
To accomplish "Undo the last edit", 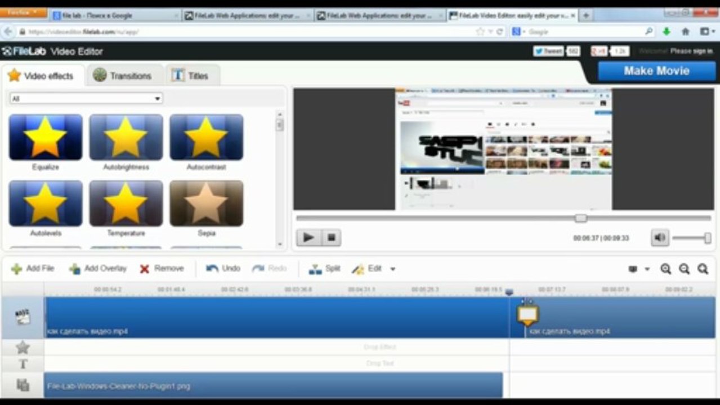I will click(212, 269).
